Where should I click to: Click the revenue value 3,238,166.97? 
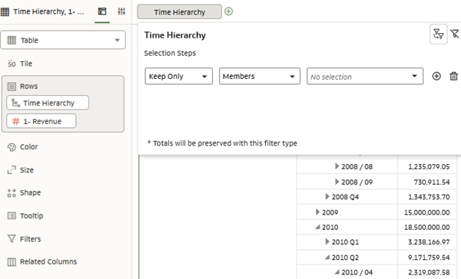[429, 242]
